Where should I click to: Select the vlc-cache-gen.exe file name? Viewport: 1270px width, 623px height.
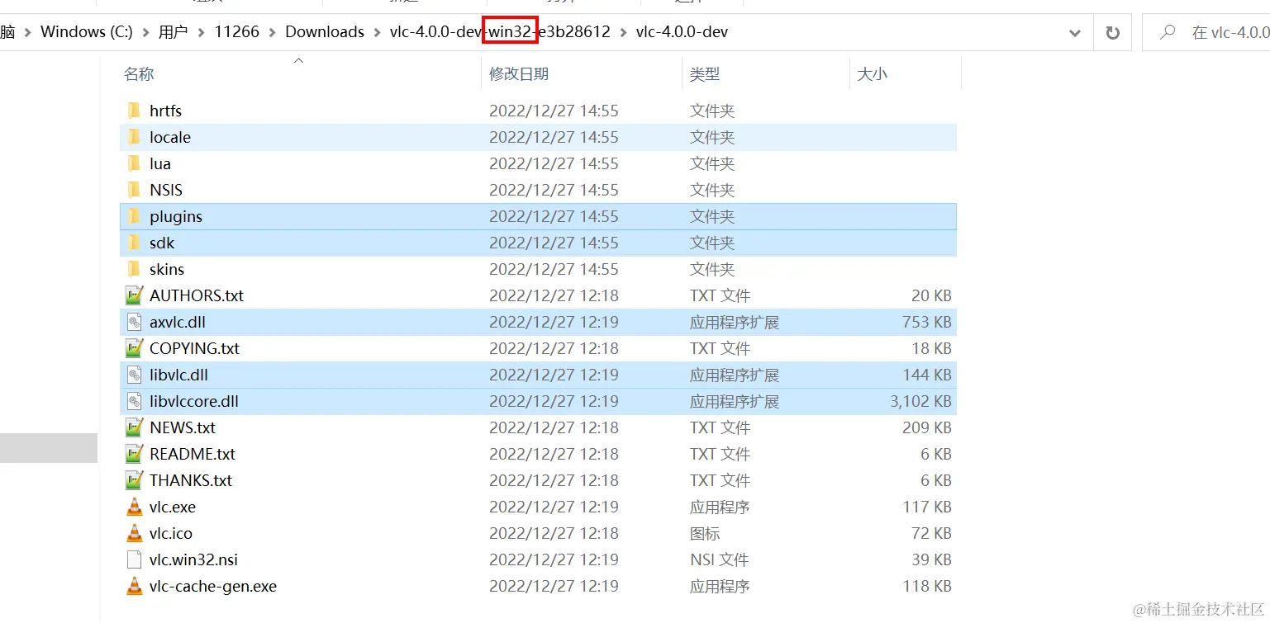point(213,586)
